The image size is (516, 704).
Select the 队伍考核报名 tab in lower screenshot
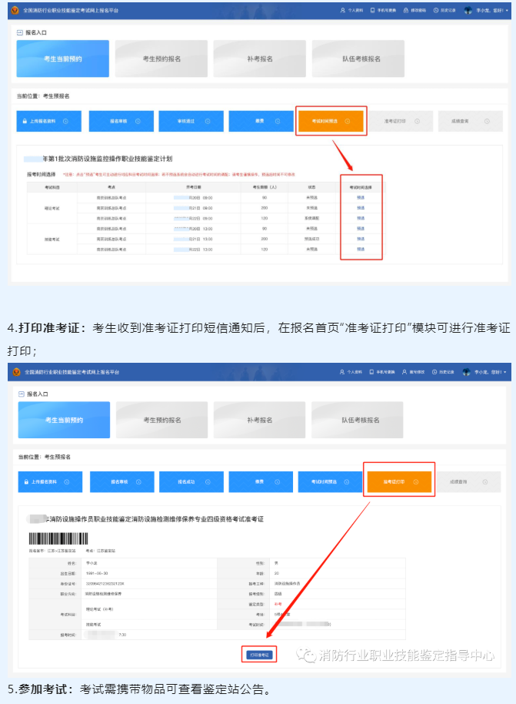tap(361, 421)
